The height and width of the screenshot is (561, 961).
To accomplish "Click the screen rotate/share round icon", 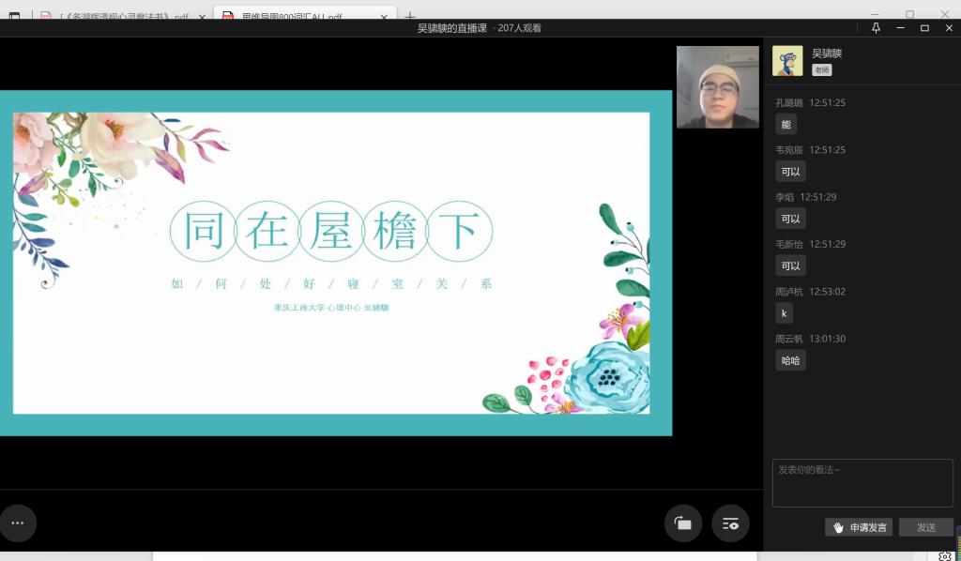I will pos(682,523).
